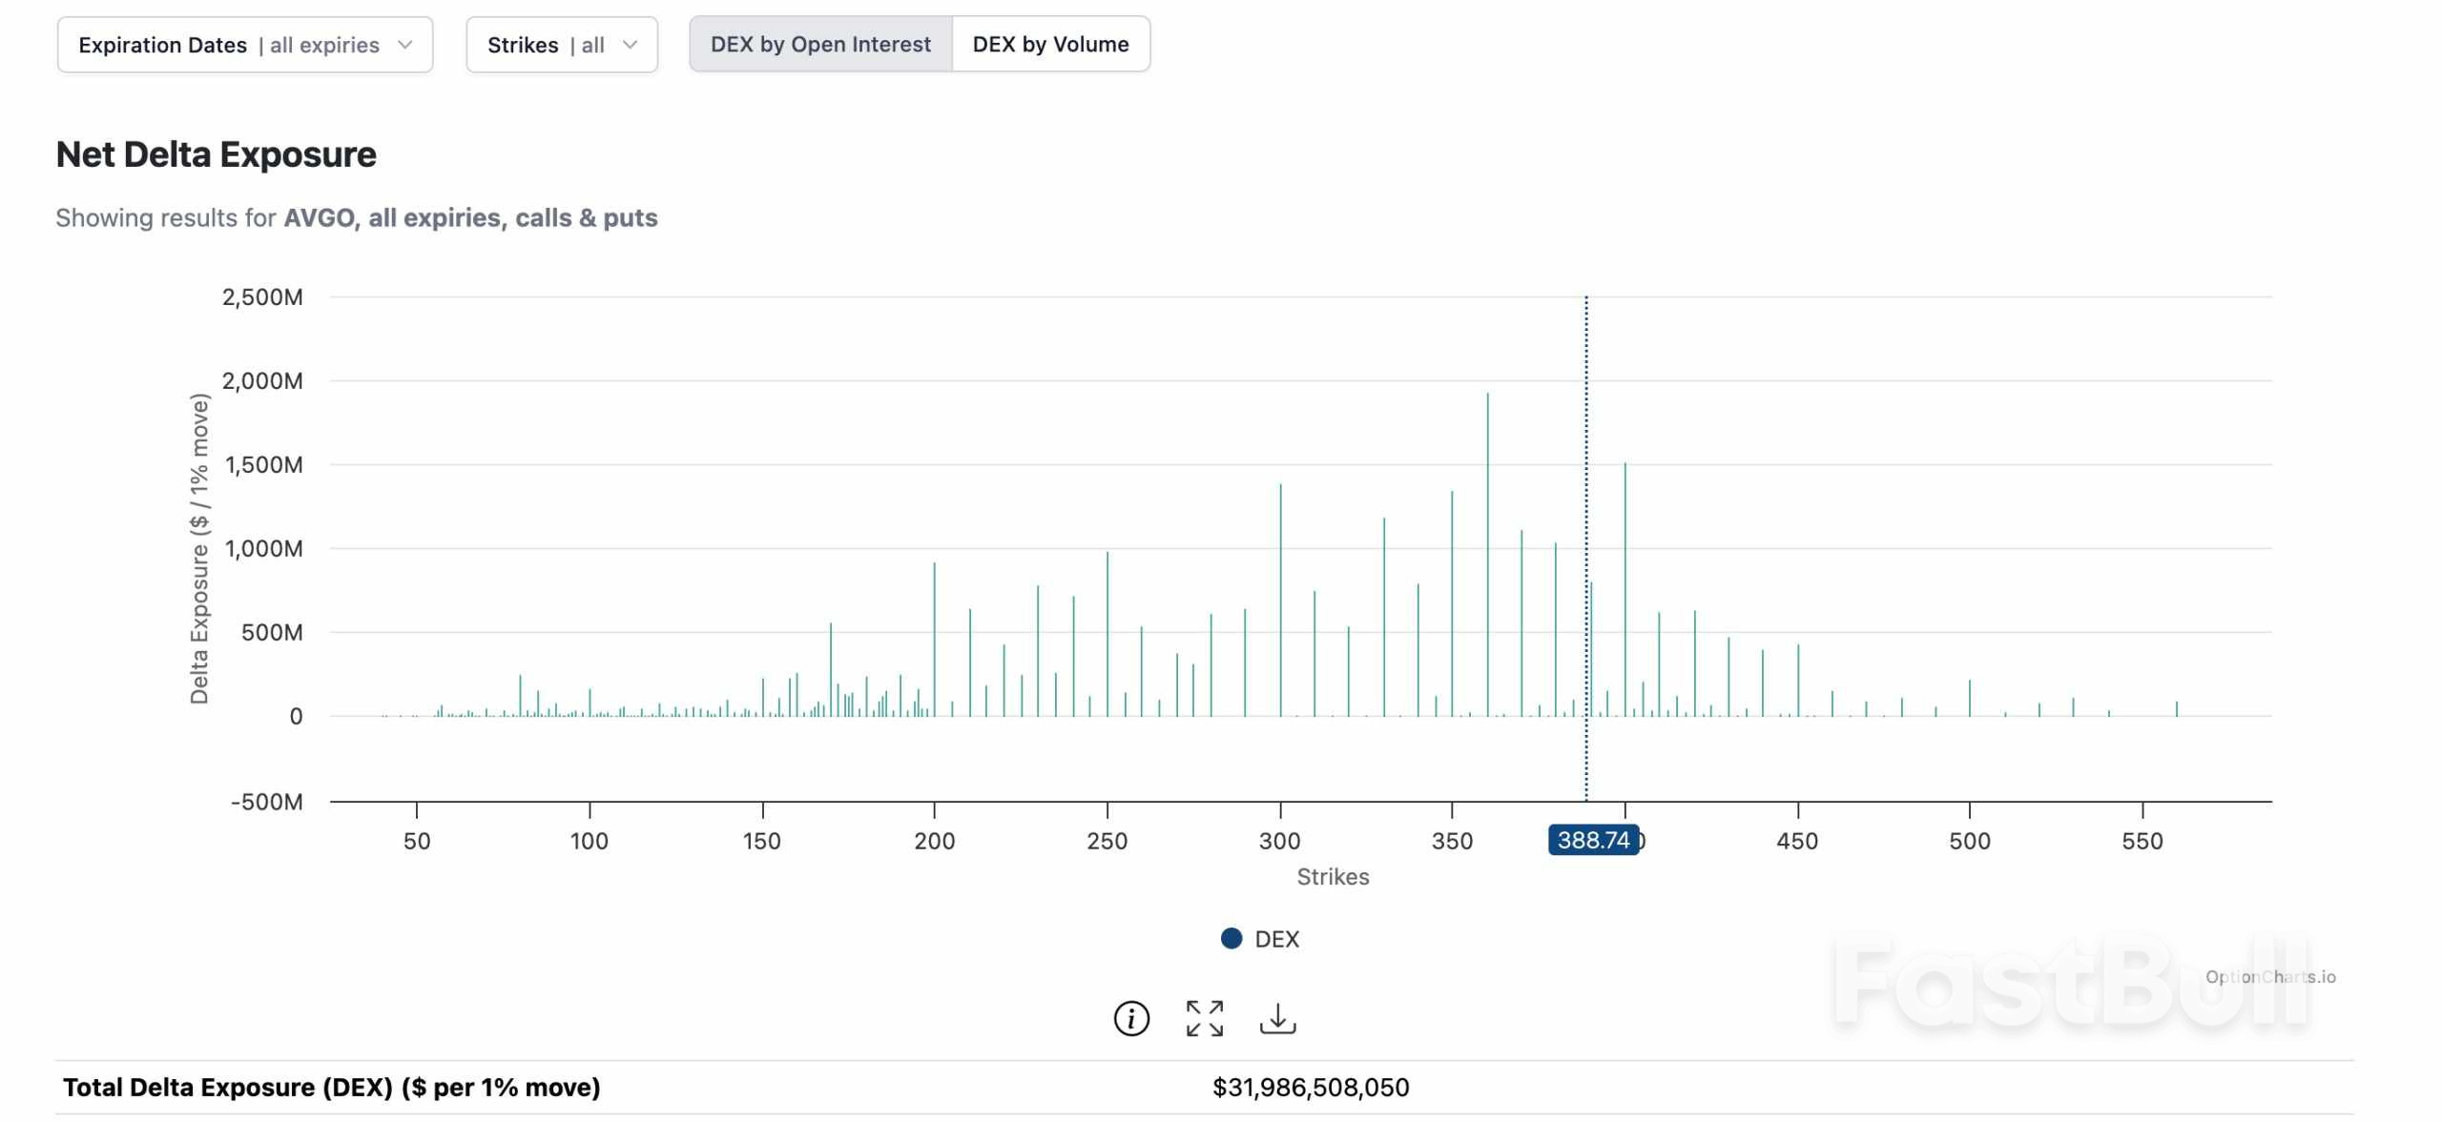Screen dimensions: 2442x1122
Task: Click the chart info icon
Action: pyautogui.click(x=1131, y=1018)
